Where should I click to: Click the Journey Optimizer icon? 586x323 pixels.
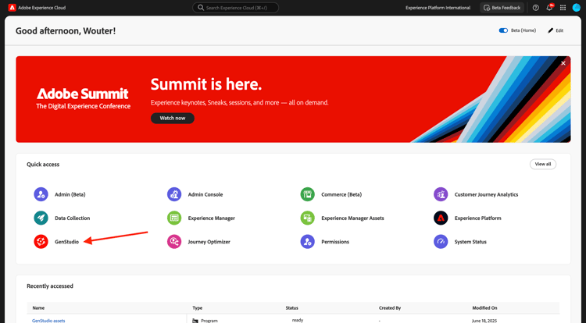174,242
